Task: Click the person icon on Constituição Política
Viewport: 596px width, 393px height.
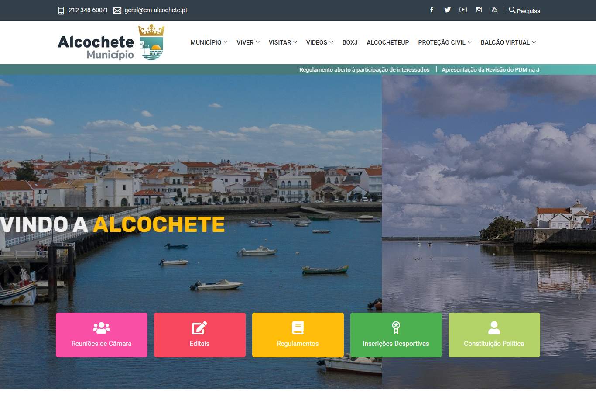Action: point(494,327)
